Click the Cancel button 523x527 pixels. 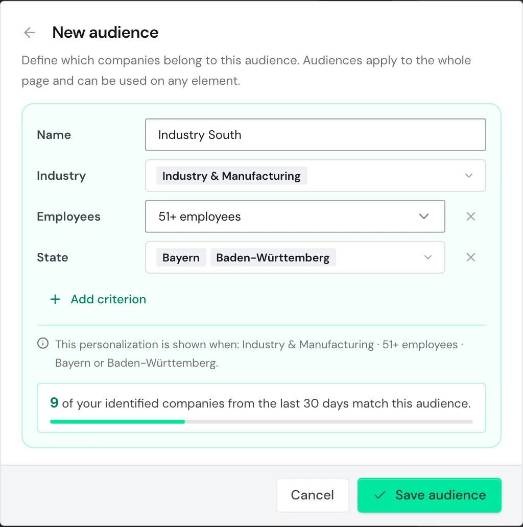(x=312, y=495)
